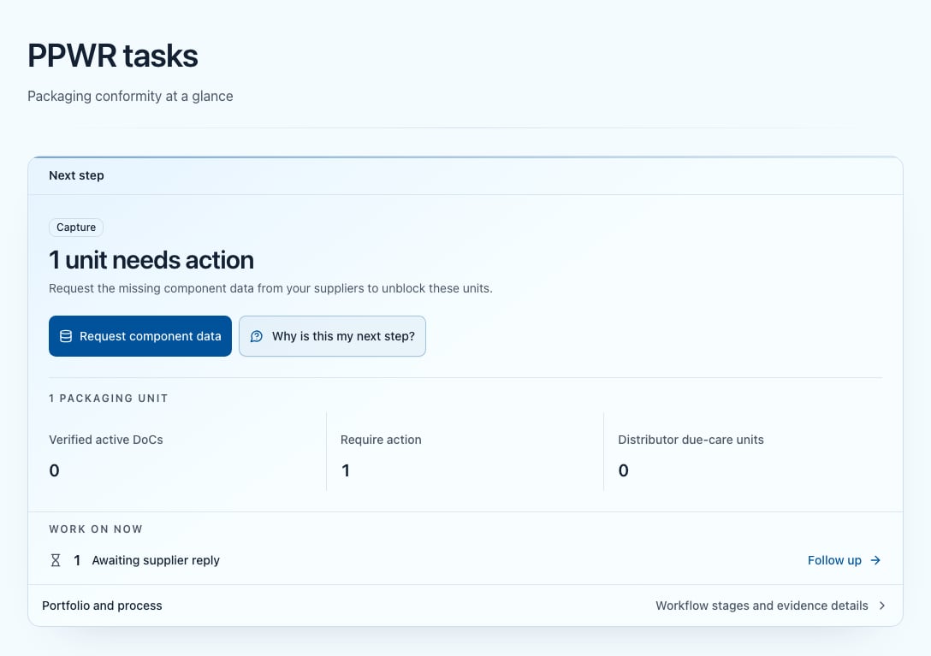The image size is (931, 656).
Task: Click the Request the missing component data sentence
Action: (270, 288)
